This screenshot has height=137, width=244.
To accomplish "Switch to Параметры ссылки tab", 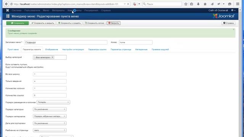I will click(97, 49).
